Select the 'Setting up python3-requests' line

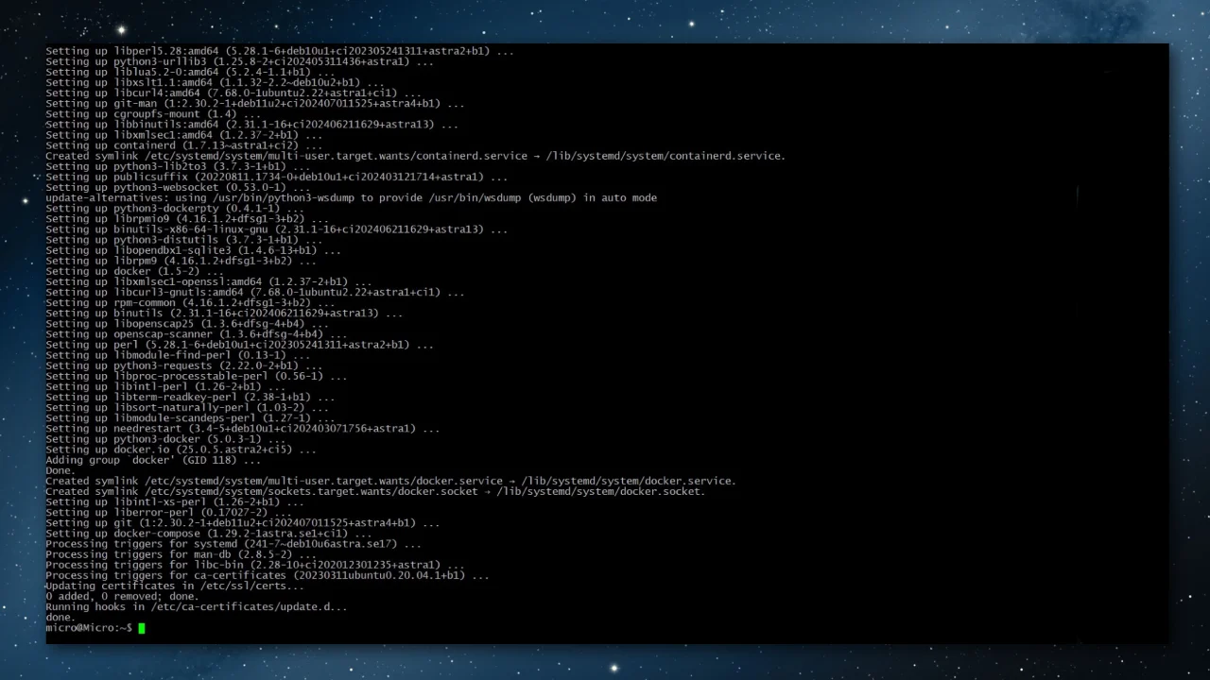pyautogui.click(x=184, y=365)
